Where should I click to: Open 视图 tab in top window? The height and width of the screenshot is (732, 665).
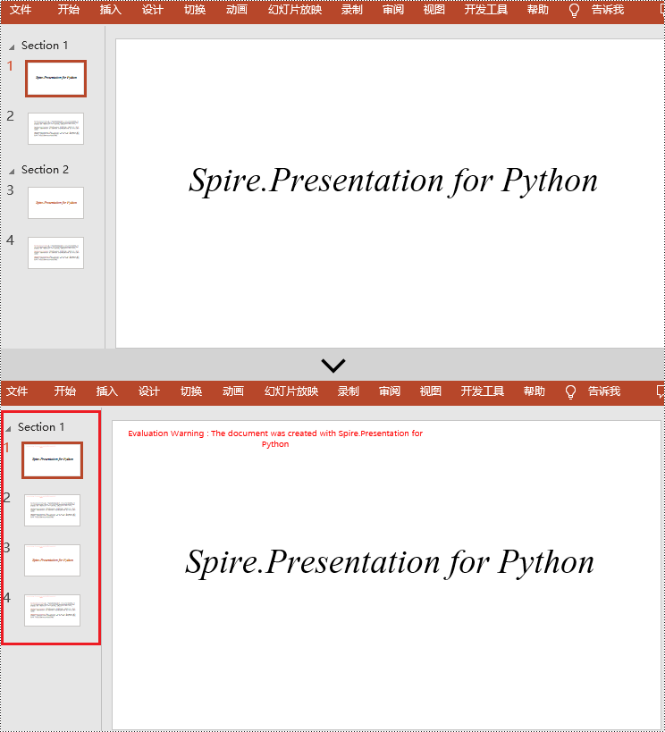434,9
